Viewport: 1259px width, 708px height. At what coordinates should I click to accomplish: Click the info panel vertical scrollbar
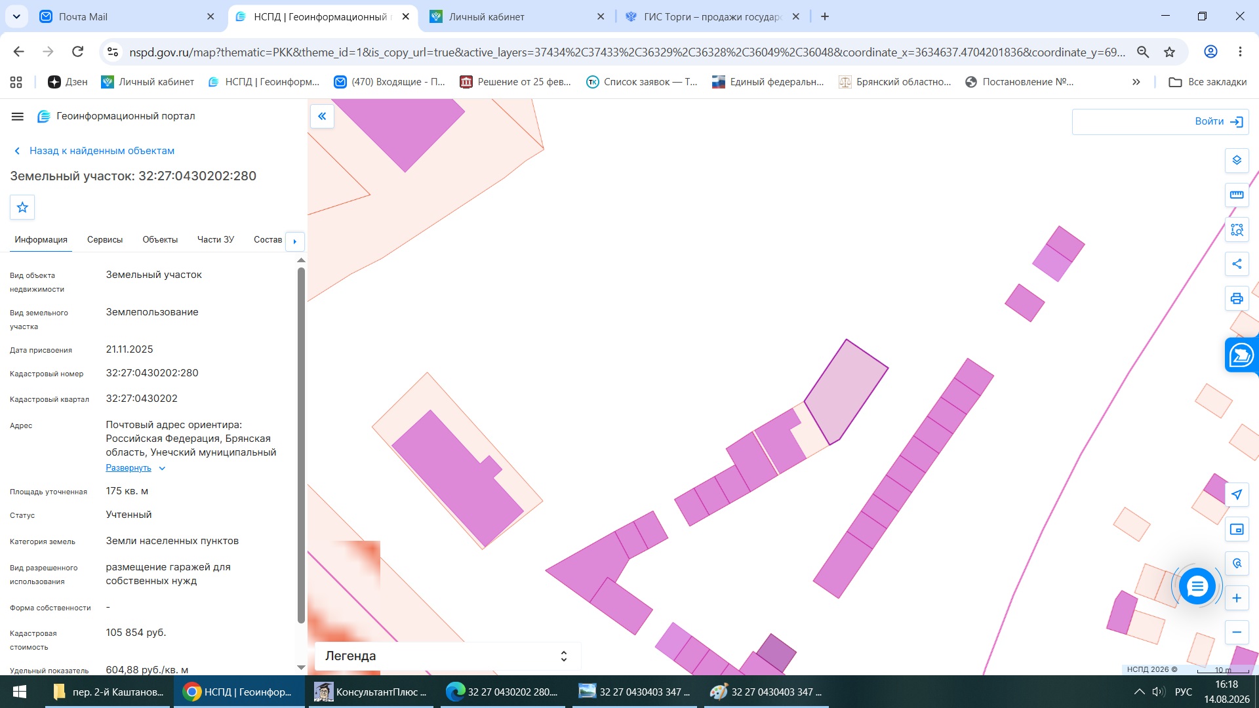click(301, 444)
